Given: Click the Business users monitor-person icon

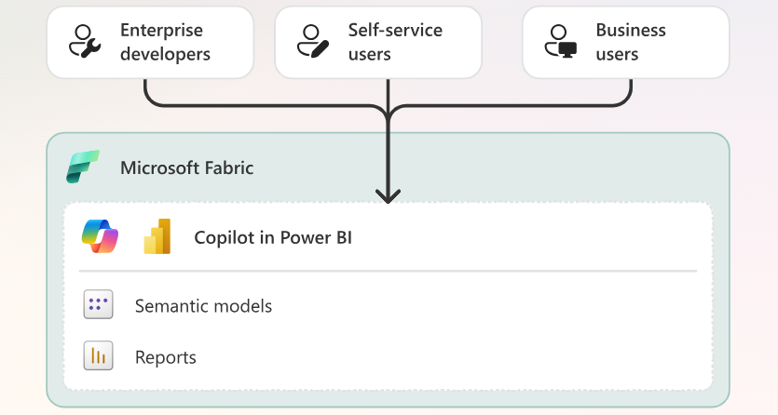Looking at the screenshot, I should click(561, 42).
